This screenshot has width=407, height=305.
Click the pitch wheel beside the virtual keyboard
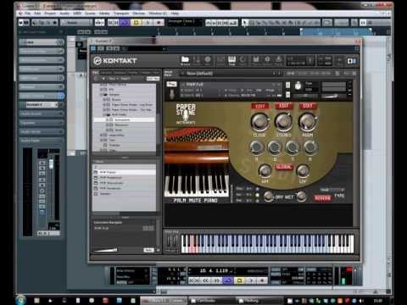pyautogui.click(x=170, y=242)
